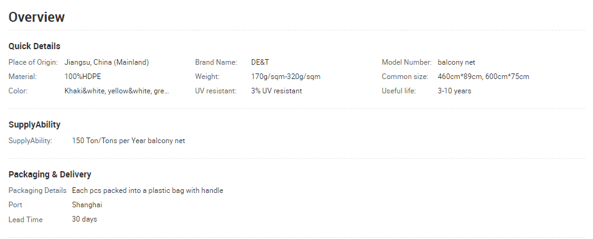Click the 30 days lead time value
The width and height of the screenshot is (593, 239).
click(x=85, y=219)
